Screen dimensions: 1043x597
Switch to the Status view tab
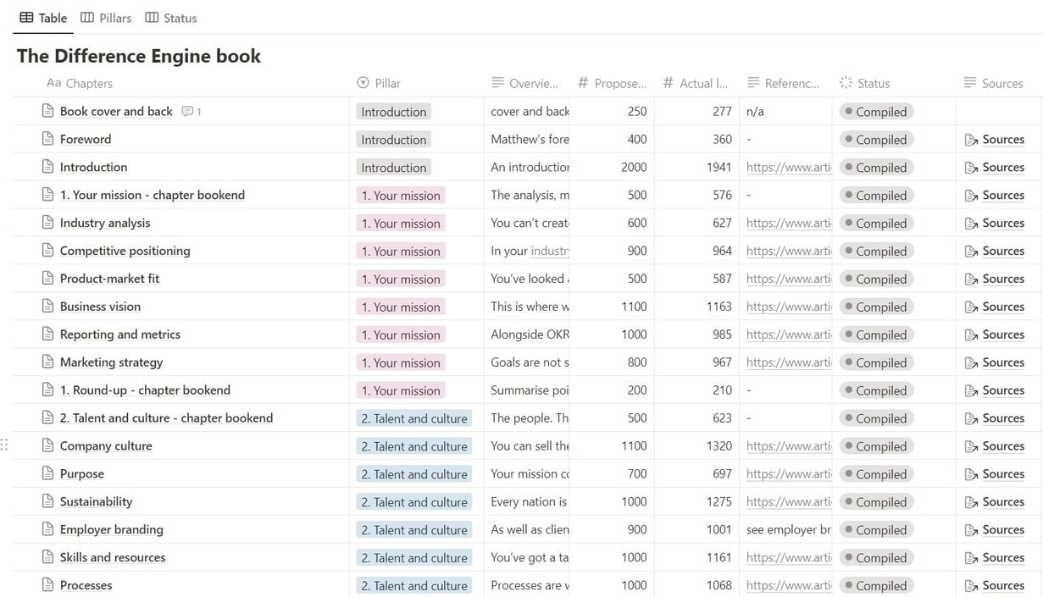[x=171, y=18]
